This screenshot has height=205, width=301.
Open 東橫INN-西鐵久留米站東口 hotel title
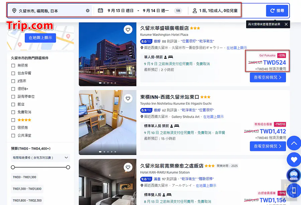(170, 97)
